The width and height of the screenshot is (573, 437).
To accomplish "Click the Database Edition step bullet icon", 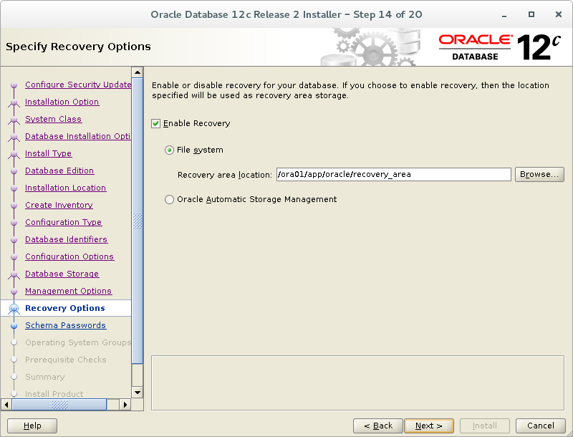I will click(14, 171).
